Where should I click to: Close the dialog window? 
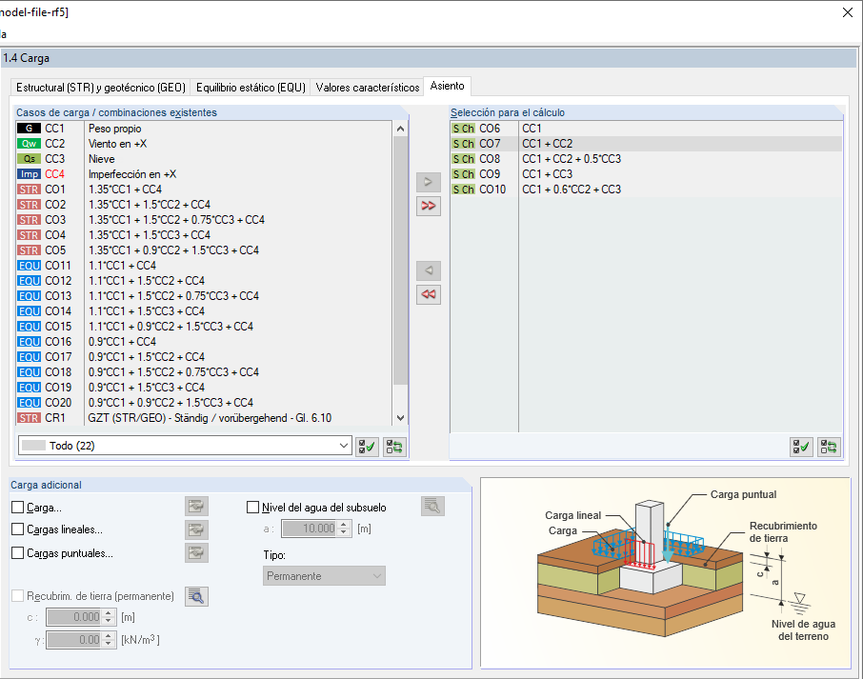coord(848,12)
